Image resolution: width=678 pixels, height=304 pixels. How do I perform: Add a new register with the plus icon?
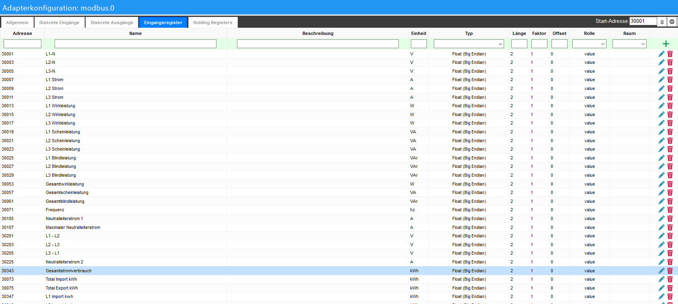tap(666, 44)
